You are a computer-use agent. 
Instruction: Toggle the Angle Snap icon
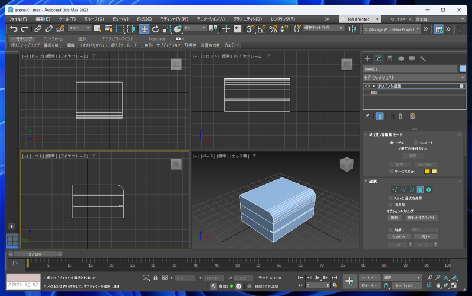(261, 29)
